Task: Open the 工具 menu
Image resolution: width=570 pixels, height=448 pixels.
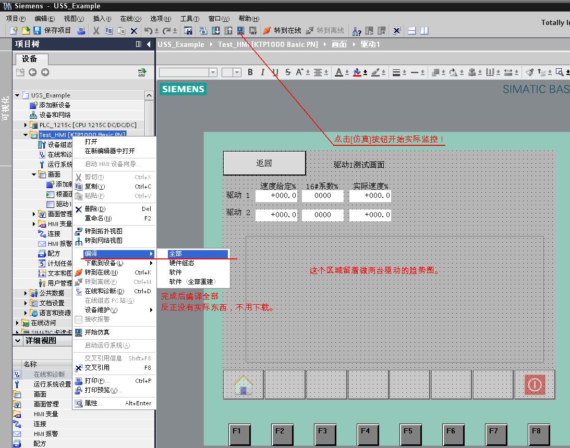Action: pos(190,19)
